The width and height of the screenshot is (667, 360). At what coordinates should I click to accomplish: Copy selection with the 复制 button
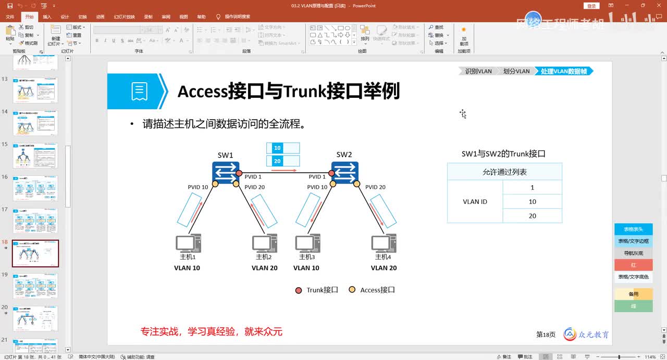[x=26, y=35]
